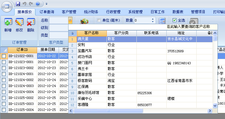Click the horizontal scrollbar thumb in customer list
This screenshot has width=225, height=119.
[108, 111]
